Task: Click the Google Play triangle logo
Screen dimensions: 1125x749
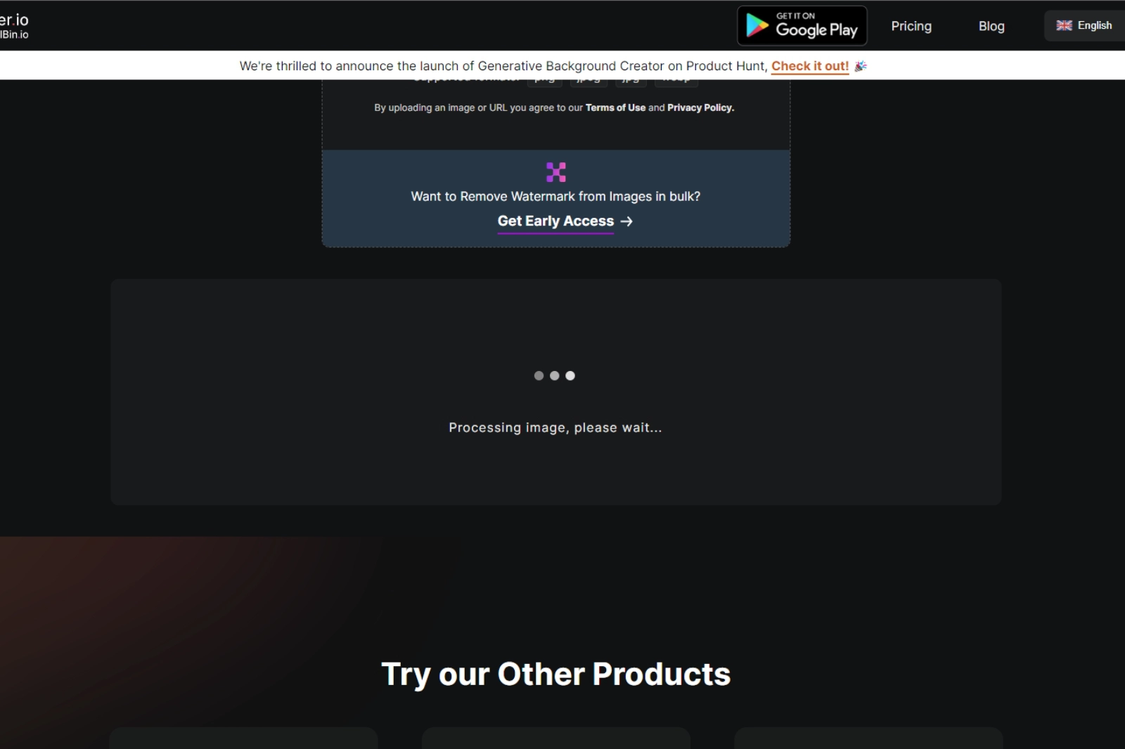Action: click(757, 25)
